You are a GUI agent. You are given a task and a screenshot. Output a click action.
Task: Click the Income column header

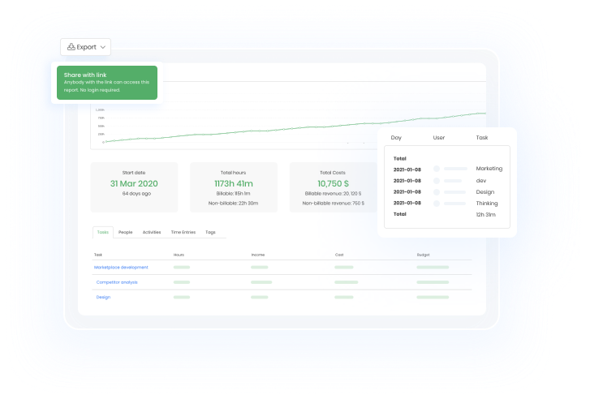tap(258, 255)
